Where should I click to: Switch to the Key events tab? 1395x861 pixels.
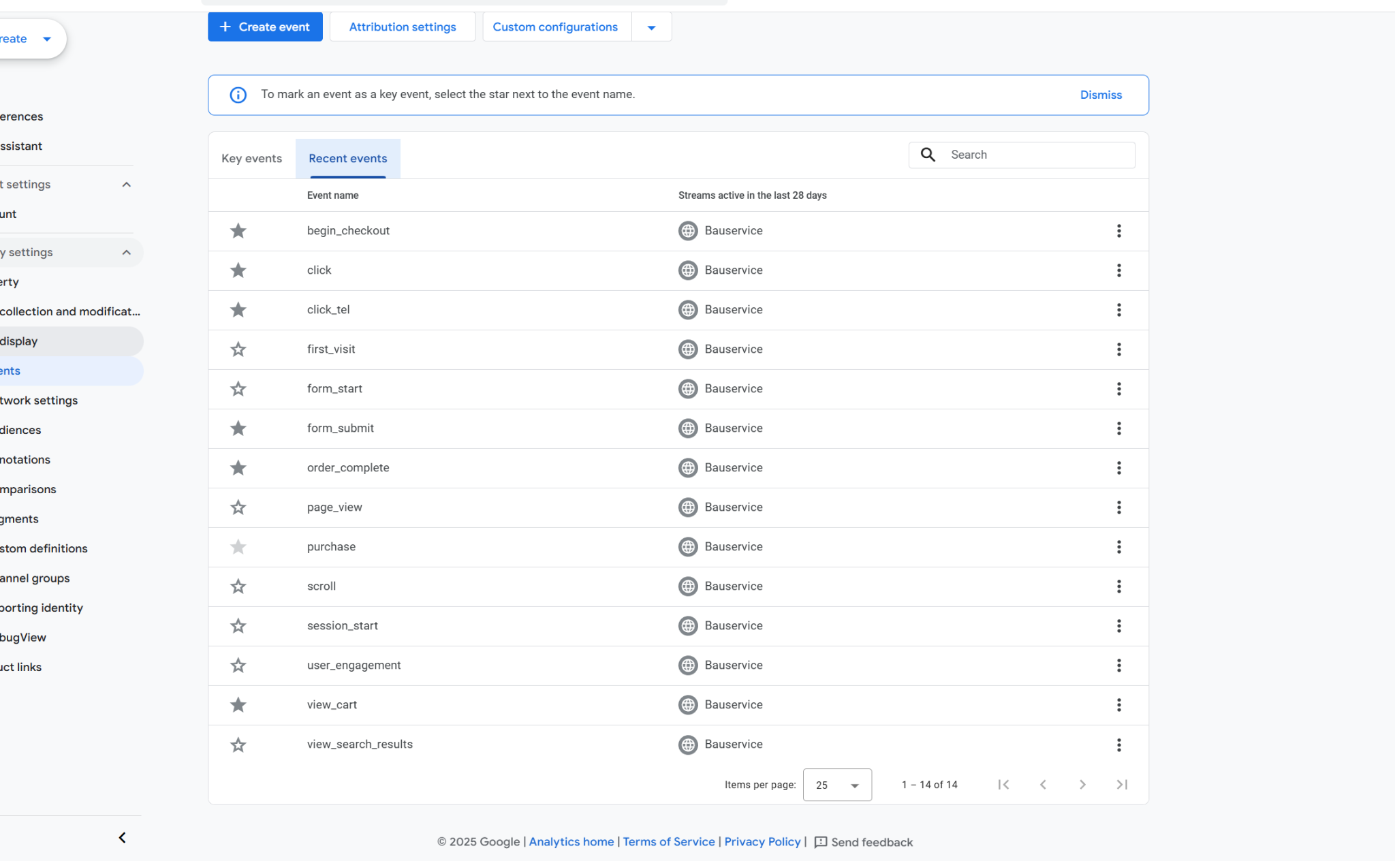tap(251, 159)
